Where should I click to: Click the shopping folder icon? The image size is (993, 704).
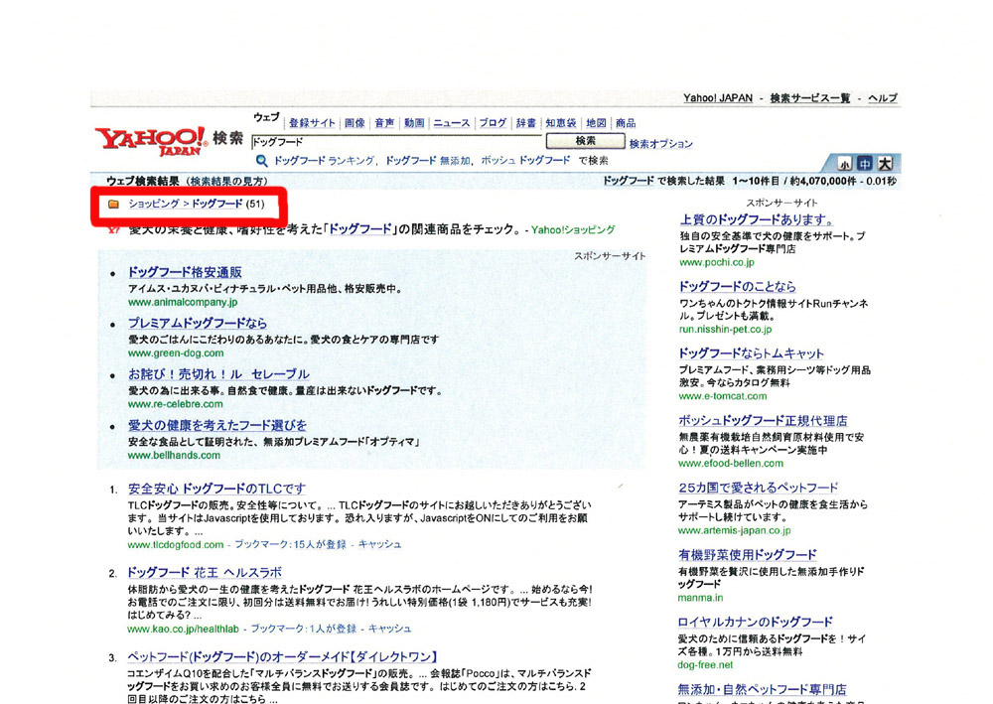[113, 204]
